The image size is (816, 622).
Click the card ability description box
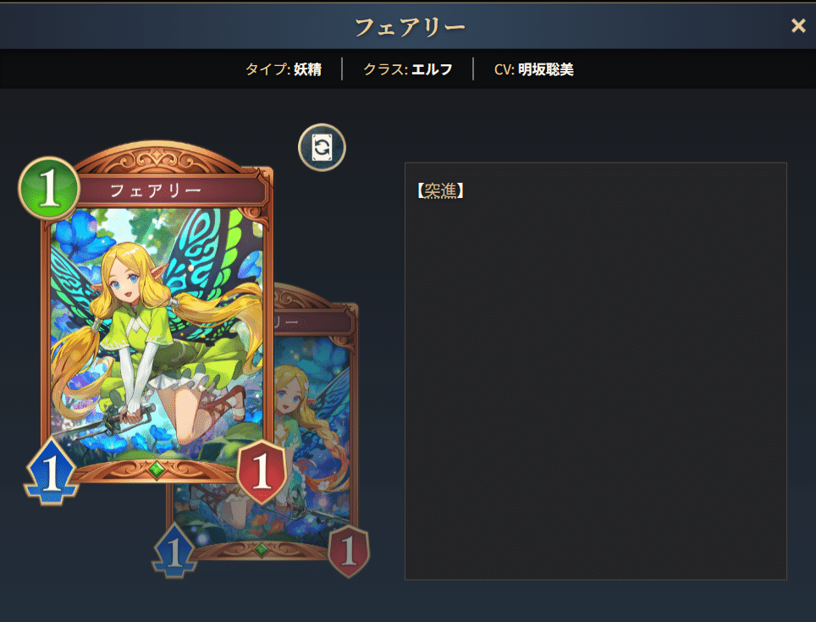595,371
